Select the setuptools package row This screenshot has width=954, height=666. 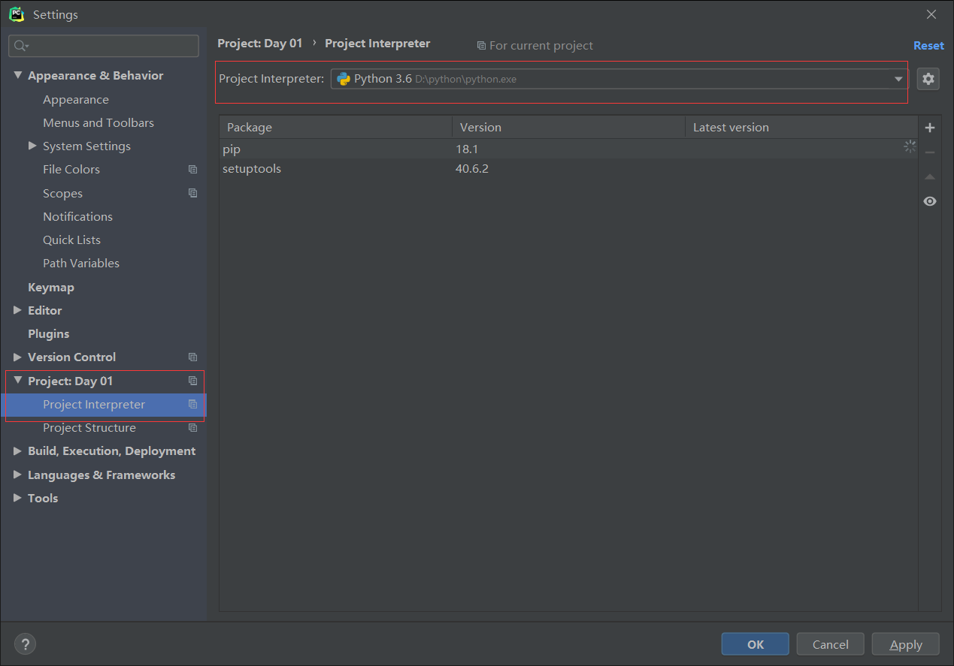[568, 168]
